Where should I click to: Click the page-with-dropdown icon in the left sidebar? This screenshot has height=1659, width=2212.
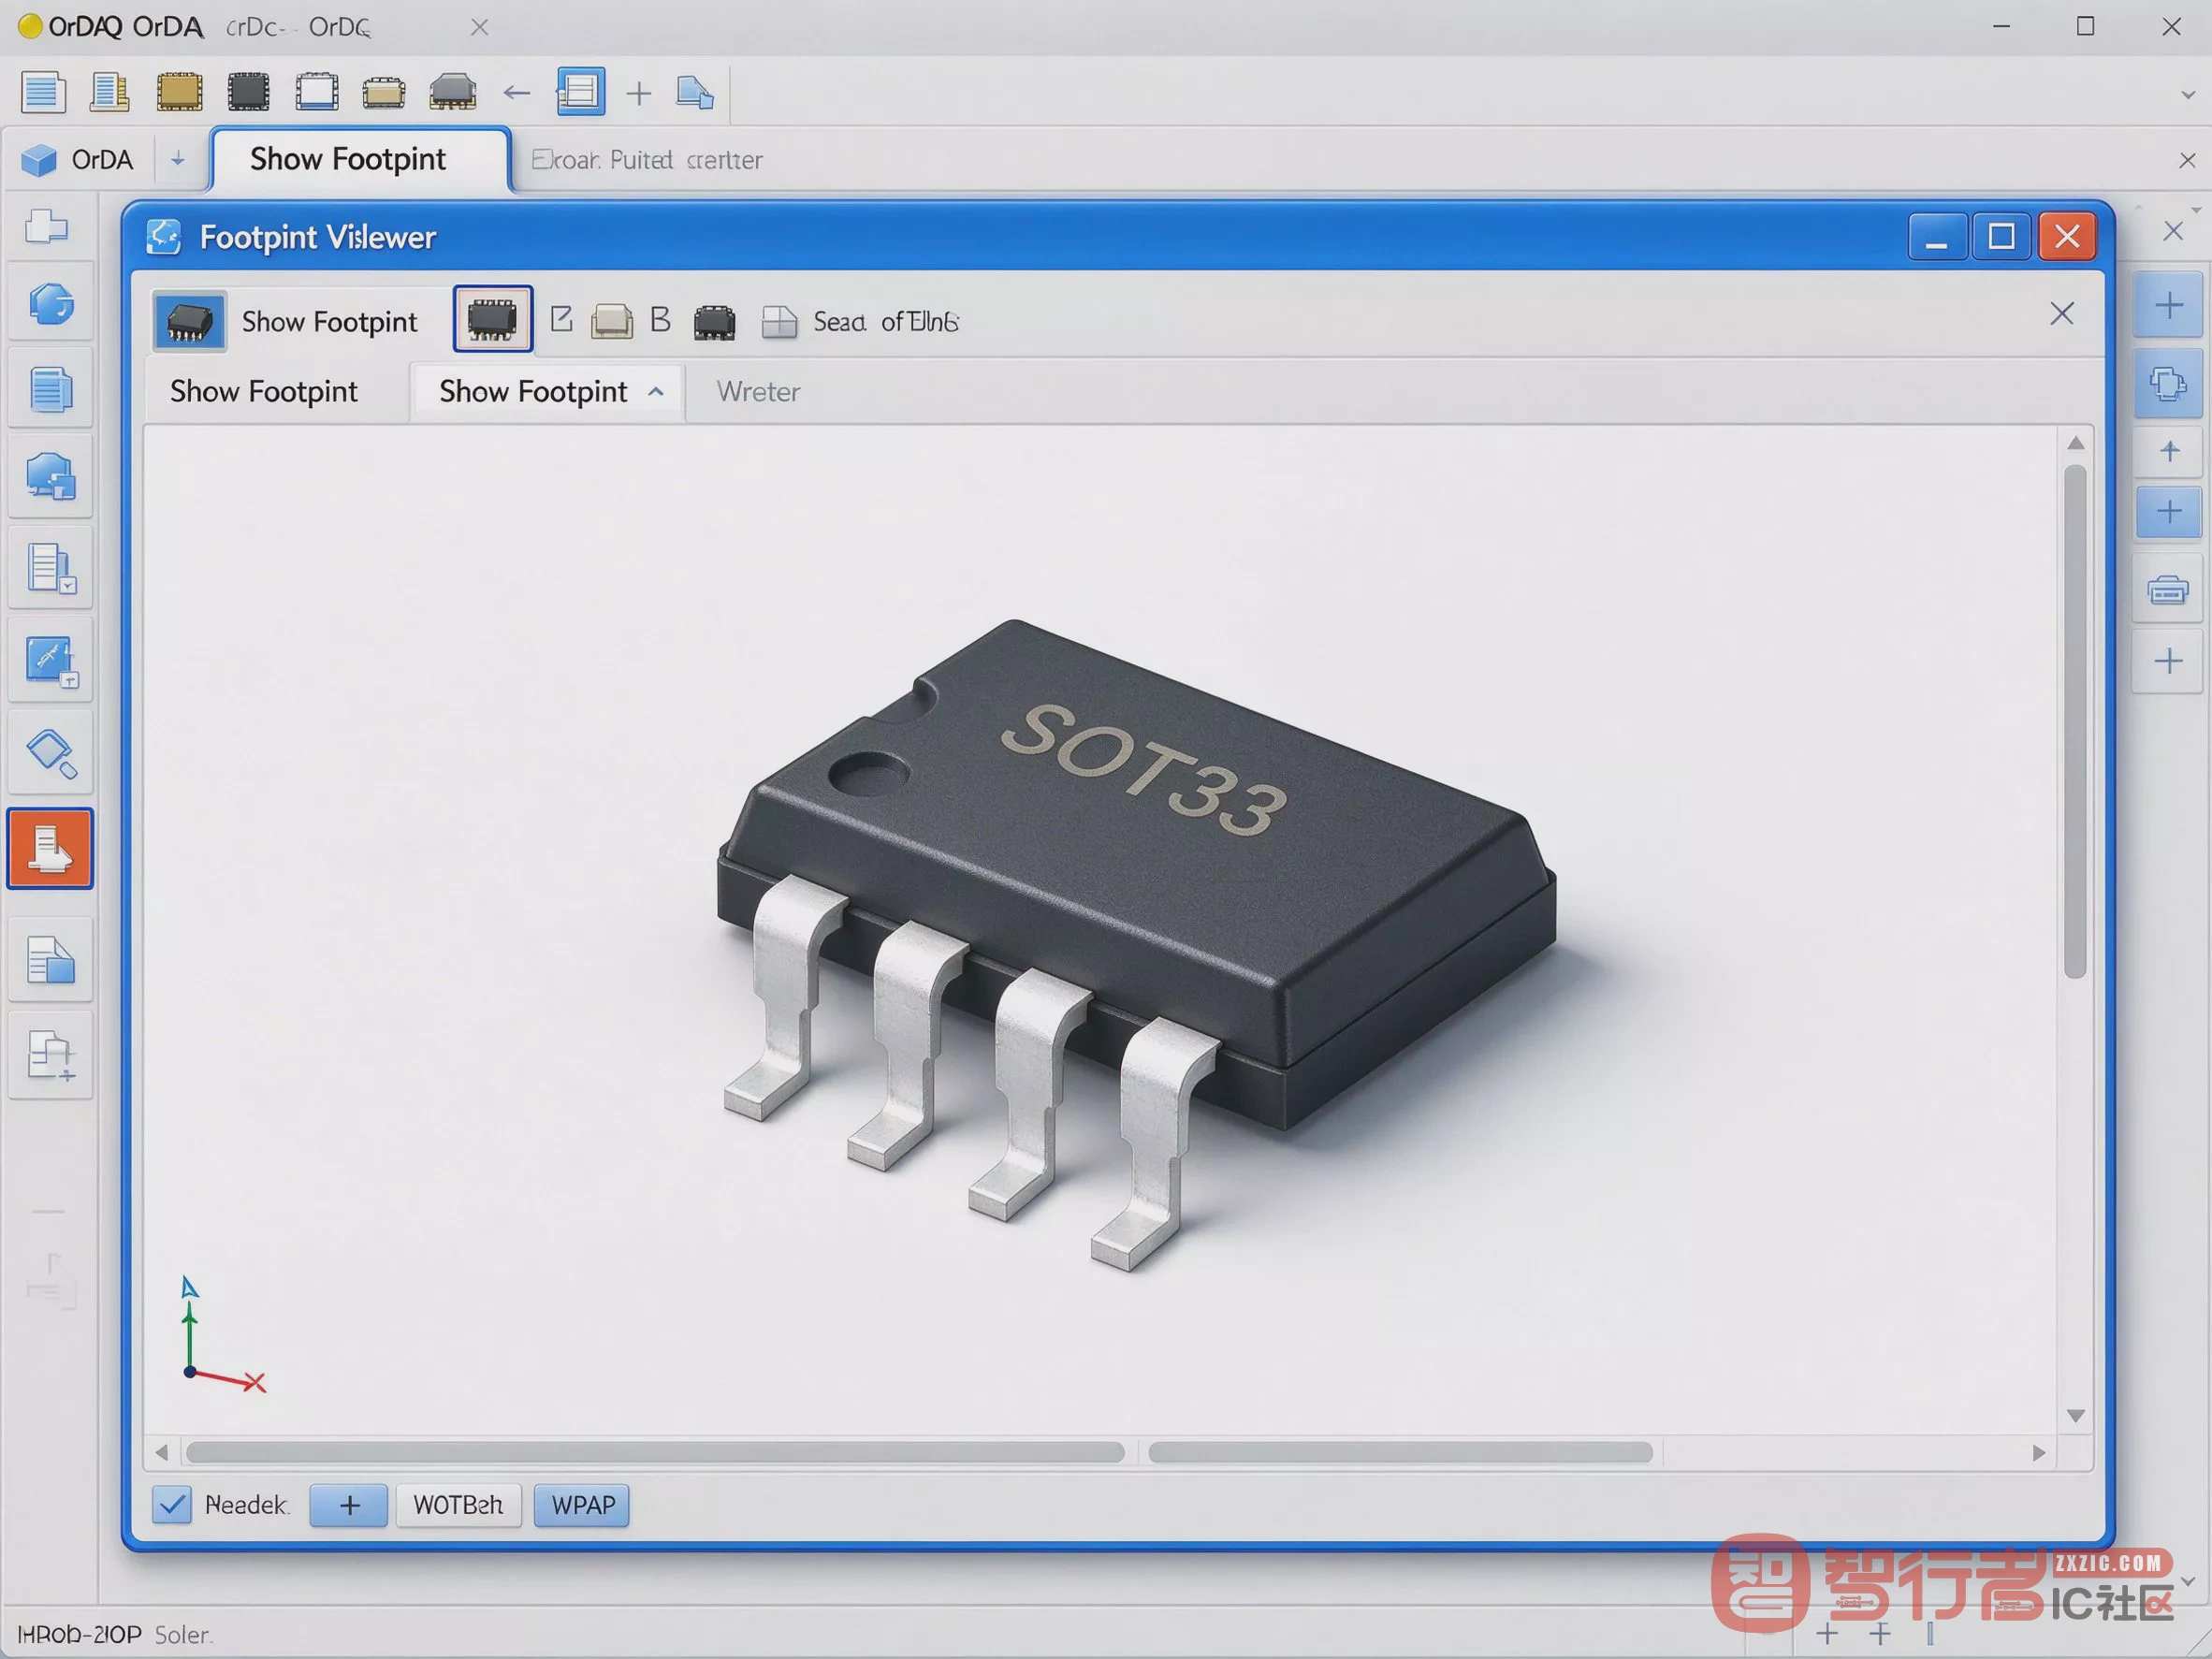[x=50, y=568]
